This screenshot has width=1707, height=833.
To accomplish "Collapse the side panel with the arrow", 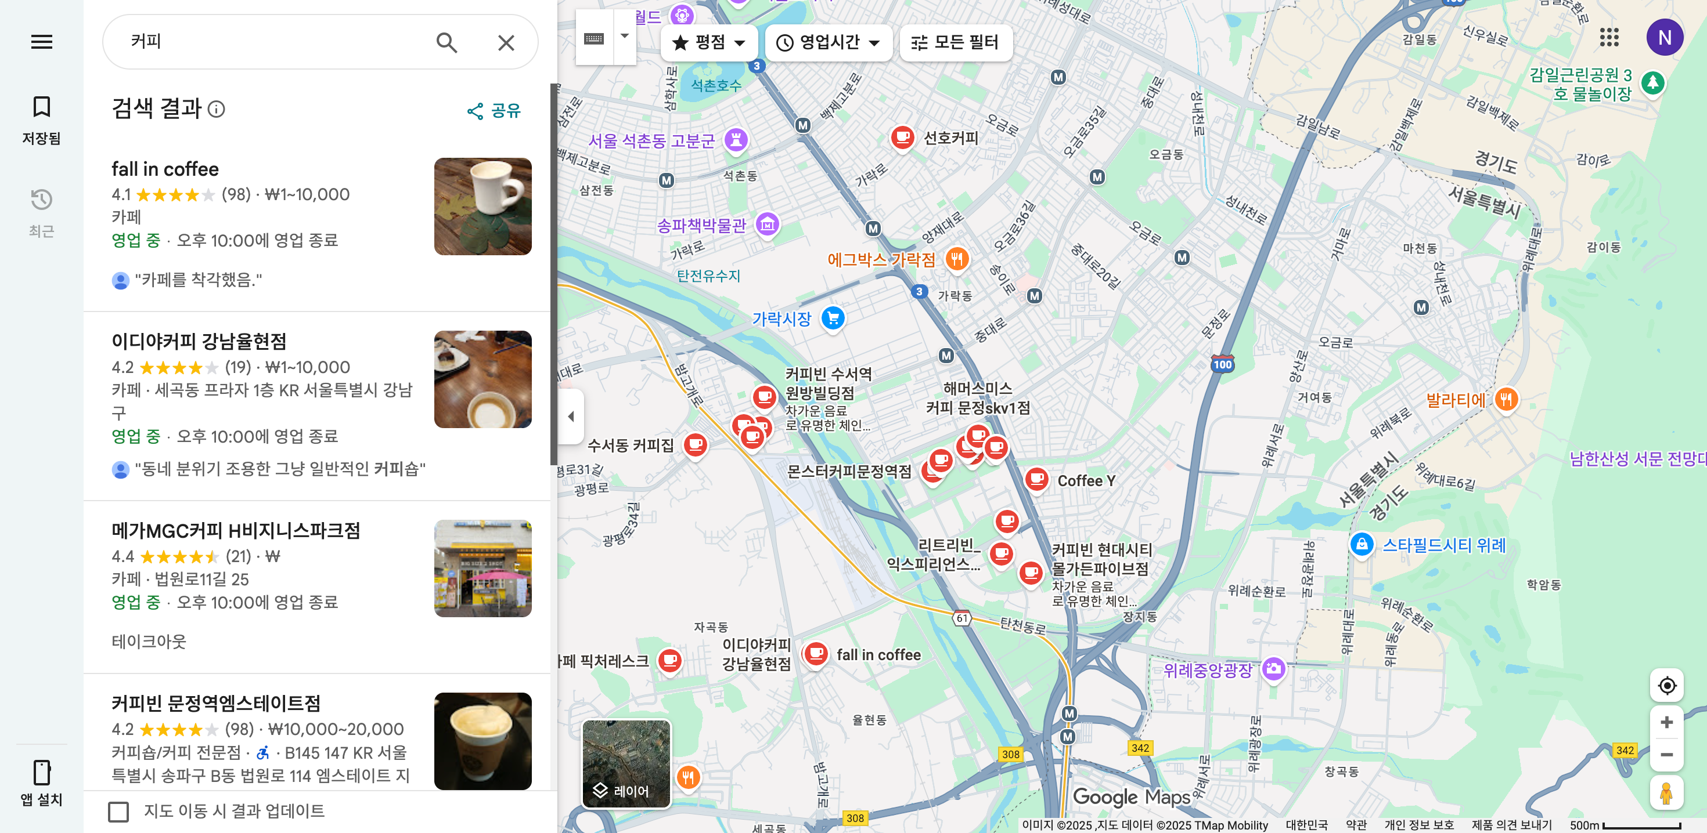I will [x=571, y=416].
